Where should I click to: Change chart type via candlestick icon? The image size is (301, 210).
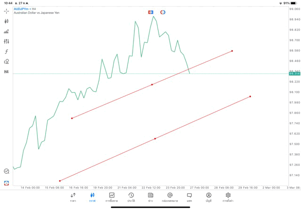tap(7, 21)
